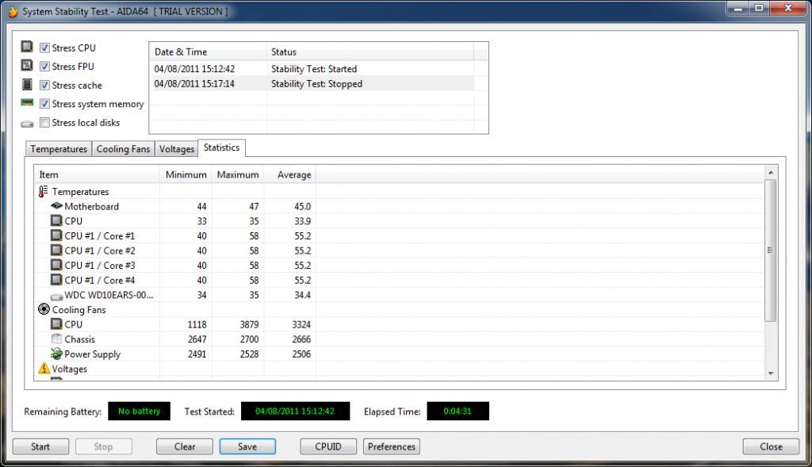Click the chip icon of the CPU temperature row
Viewport: 812px width, 467px height.
56,220
